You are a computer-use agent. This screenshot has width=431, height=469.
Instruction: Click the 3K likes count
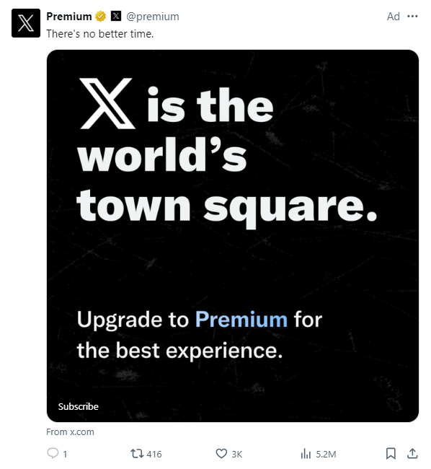click(237, 454)
